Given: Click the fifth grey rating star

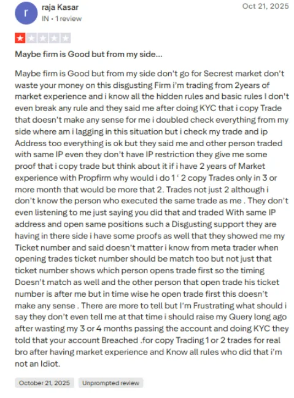Looking at the screenshot, I should (66, 38).
